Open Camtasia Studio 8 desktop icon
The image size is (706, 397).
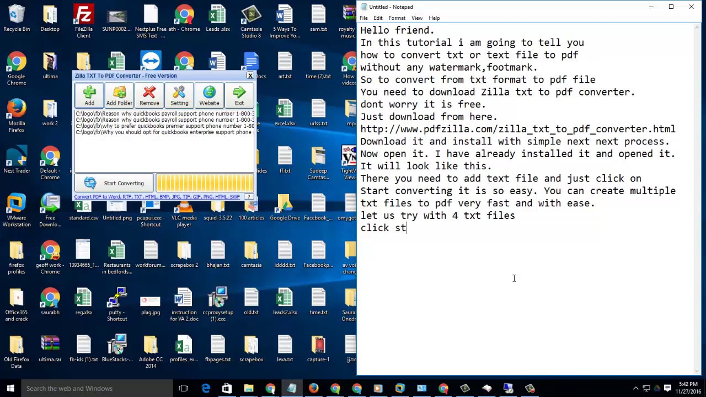[251, 22]
